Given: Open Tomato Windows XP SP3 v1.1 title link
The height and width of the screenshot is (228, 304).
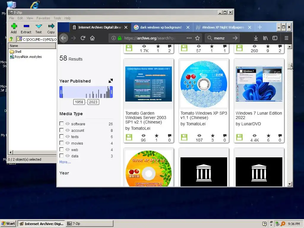Looking at the screenshot, I should pos(204,115).
